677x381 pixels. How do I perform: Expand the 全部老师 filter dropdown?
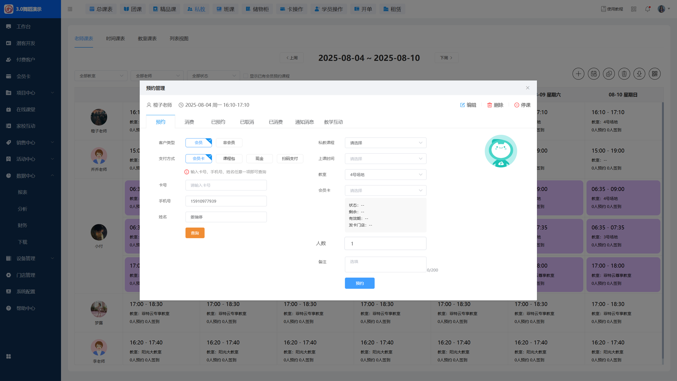pyautogui.click(x=157, y=76)
